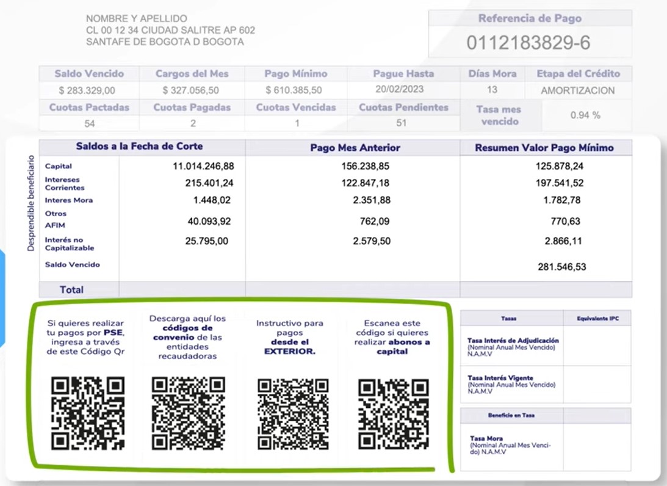Click the Tasa Mora label
Viewport: 667px width, 486px height.
pos(510,444)
